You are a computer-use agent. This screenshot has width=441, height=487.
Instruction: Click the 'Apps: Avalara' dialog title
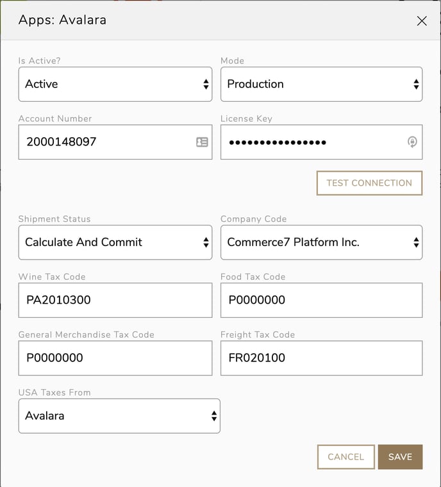pyautogui.click(x=62, y=21)
